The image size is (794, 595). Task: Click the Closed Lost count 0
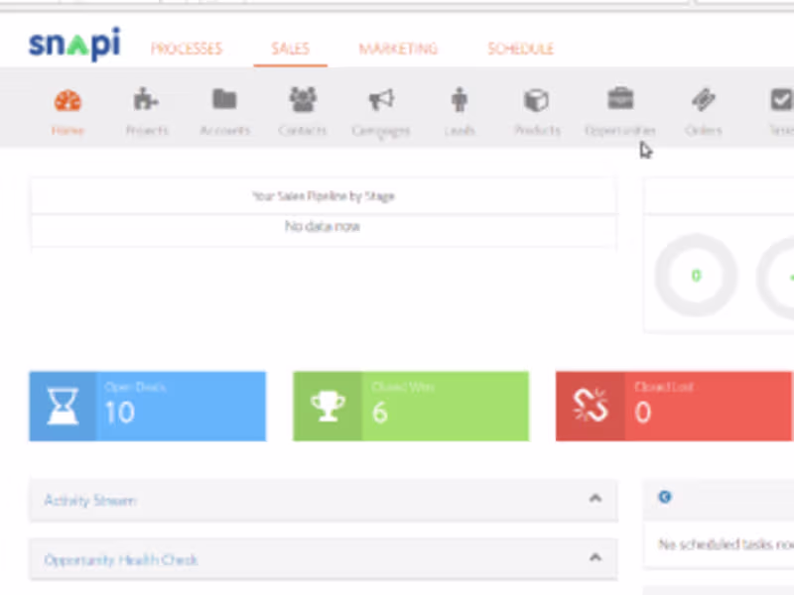click(x=642, y=413)
